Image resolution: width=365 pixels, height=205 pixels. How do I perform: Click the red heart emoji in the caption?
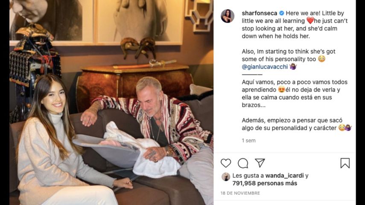pyautogui.click(x=310, y=21)
